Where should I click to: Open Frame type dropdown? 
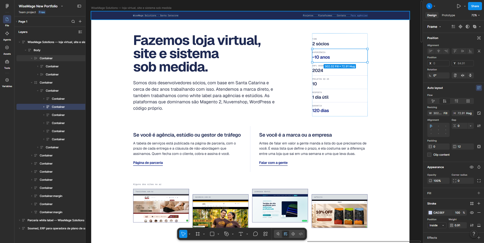434,27
